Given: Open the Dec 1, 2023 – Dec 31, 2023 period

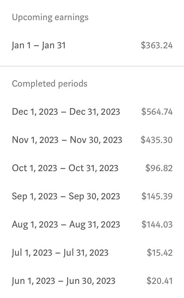Looking at the screenshot, I should coord(92,111).
